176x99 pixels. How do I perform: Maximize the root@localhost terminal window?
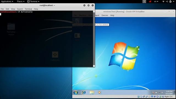(89, 5)
